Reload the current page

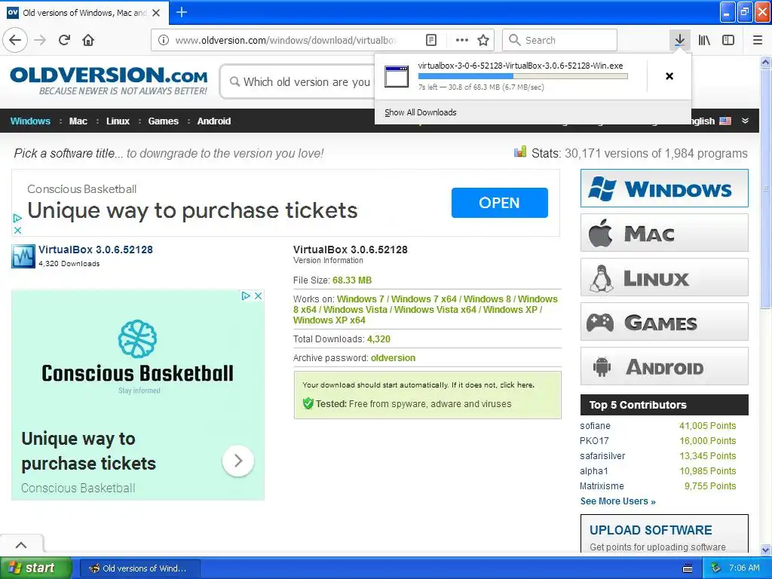pos(65,40)
